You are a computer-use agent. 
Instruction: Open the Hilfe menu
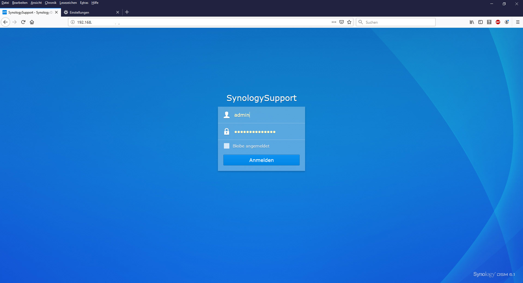[x=95, y=3]
